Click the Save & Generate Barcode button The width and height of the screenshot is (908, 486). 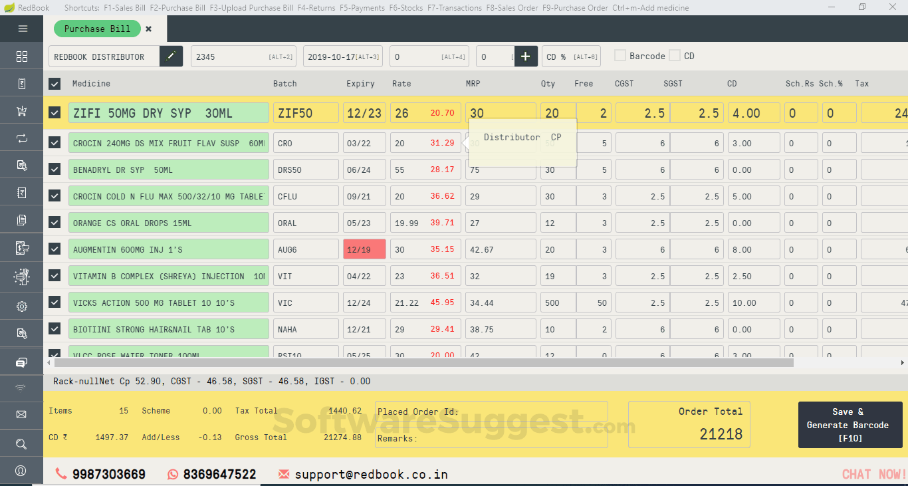pos(849,424)
